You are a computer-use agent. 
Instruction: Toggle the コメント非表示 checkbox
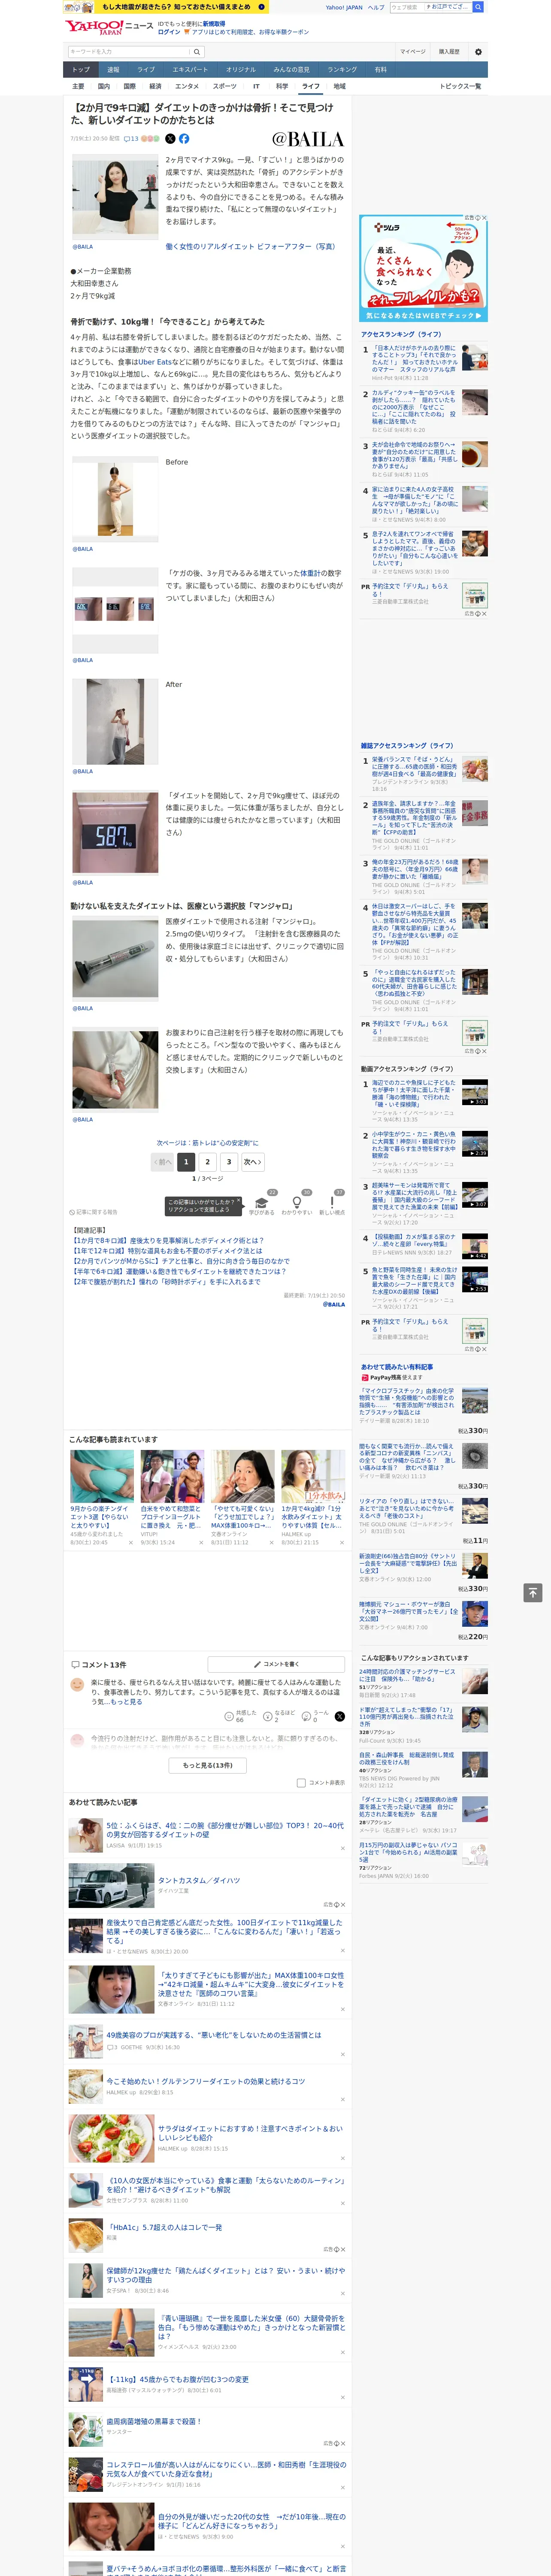coord(301,1783)
